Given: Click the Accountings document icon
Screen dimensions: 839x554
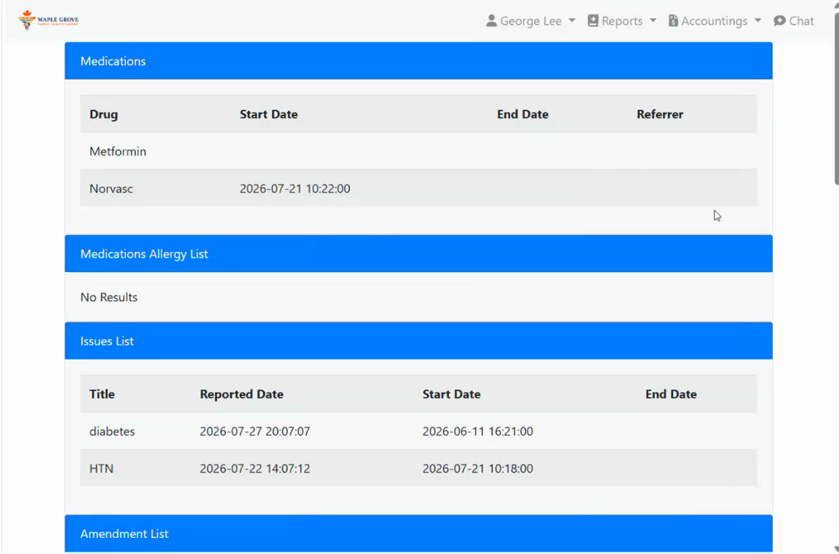Looking at the screenshot, I should pos(673,21).
